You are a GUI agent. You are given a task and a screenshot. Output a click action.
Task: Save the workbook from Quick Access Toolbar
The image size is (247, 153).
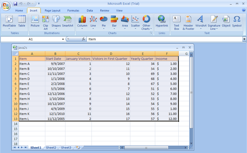click(15, 4)
